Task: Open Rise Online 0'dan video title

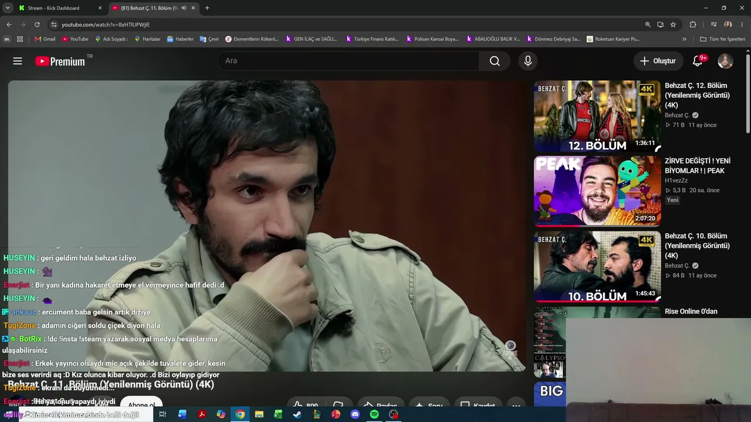Action: click(691, 311)
